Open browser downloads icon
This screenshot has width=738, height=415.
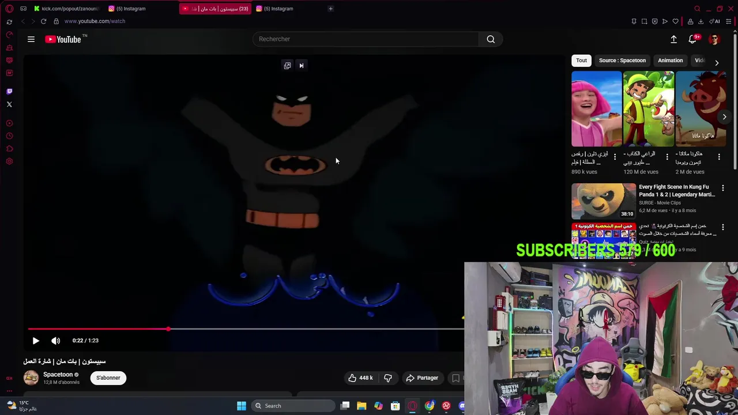[x=701, y=21]
